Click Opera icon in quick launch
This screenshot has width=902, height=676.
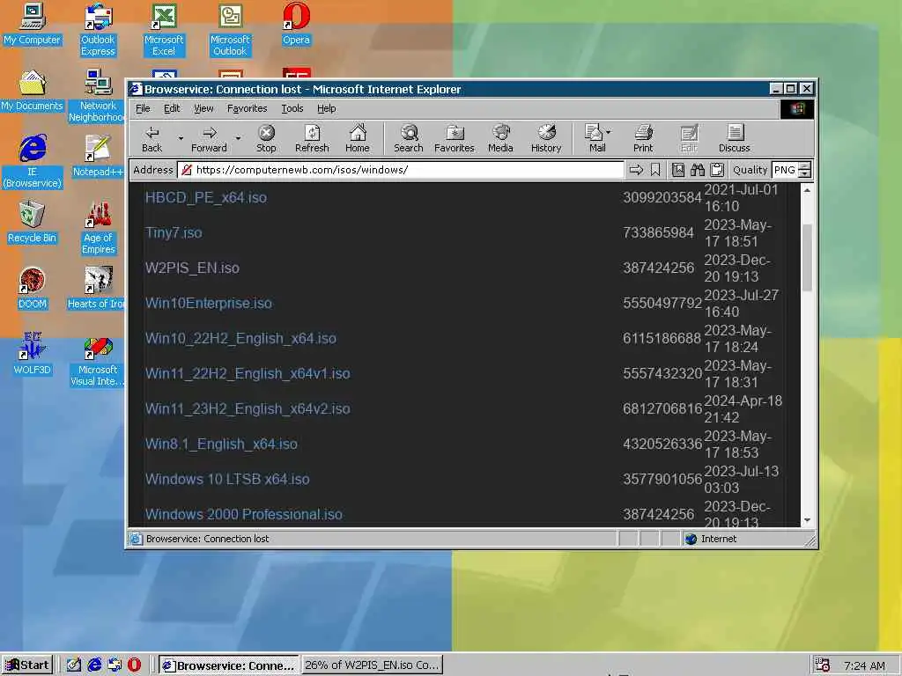tap(134, 665)
